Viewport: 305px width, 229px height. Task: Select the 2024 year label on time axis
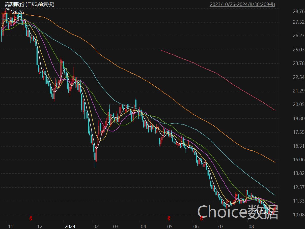[70, 226]
